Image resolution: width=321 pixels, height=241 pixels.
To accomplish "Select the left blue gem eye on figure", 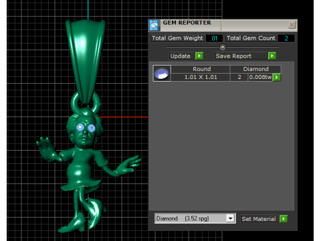I will (x=80, y=127).
